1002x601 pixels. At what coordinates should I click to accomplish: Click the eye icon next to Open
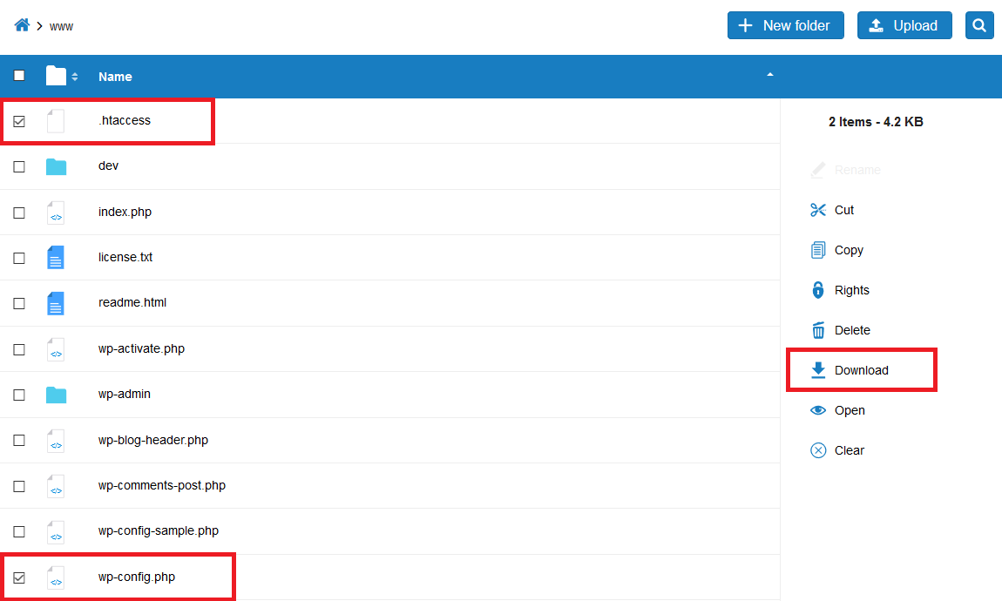pos(818,410)
